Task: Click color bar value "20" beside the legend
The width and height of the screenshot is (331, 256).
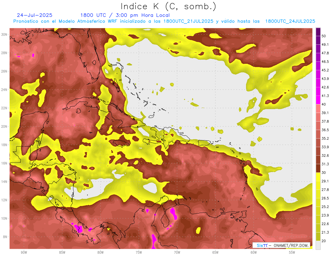Action: 324,241
